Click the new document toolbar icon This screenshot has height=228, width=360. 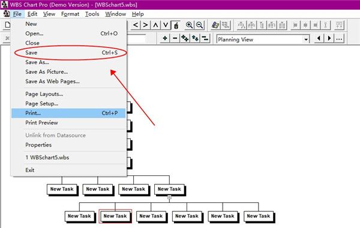coord(8,25)
